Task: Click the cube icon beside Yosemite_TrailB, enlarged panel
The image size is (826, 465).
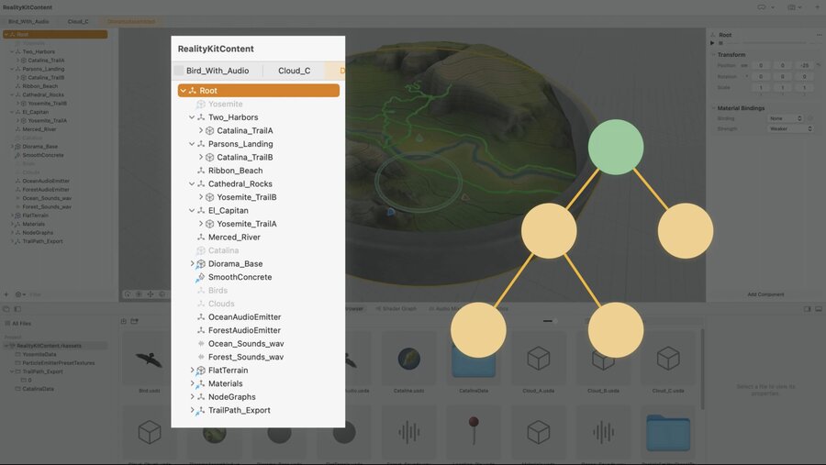Action: [209, 197]
